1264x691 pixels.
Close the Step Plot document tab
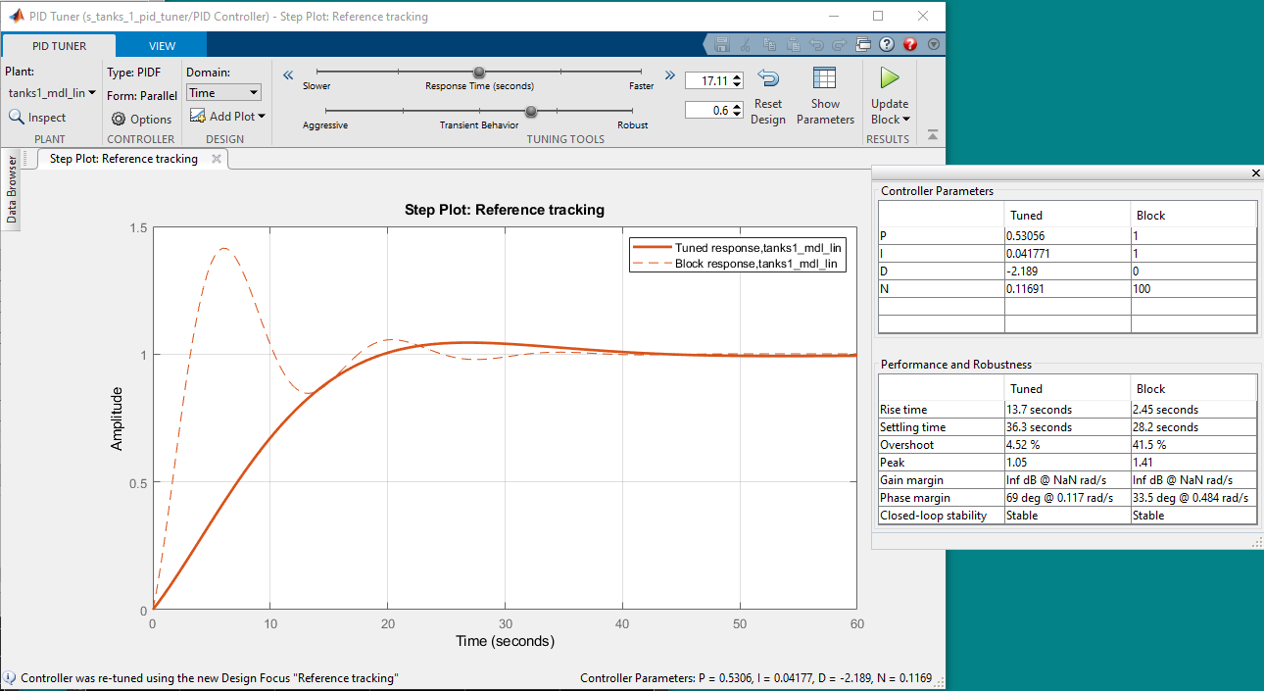pyautogui.click(x=216, y=159)
